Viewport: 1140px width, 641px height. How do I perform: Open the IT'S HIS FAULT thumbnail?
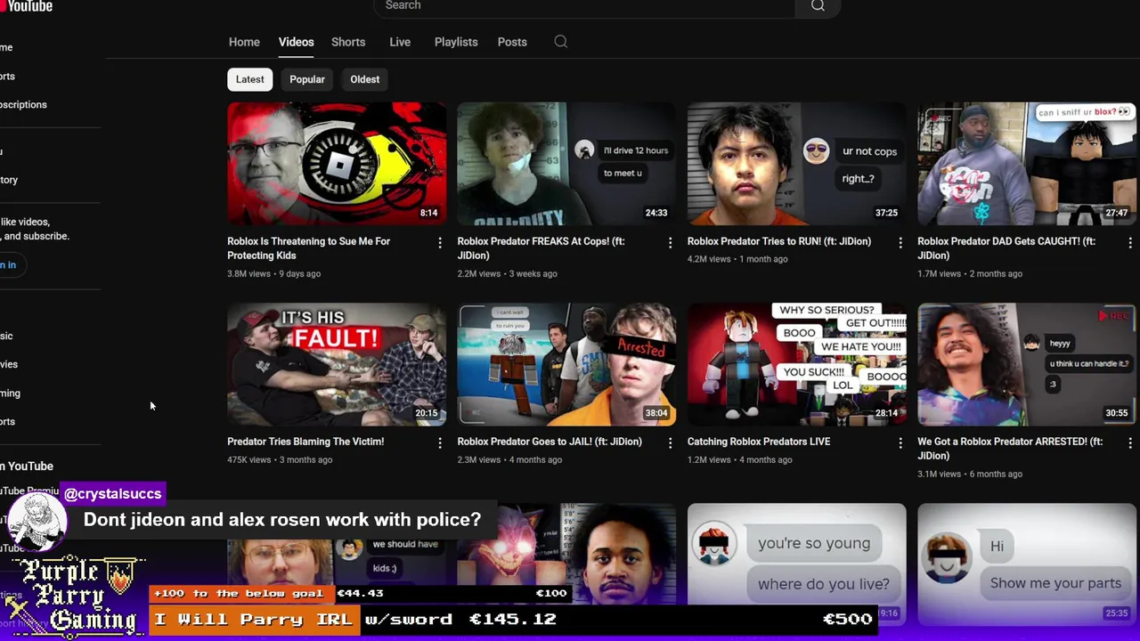(x=337, y=364)
